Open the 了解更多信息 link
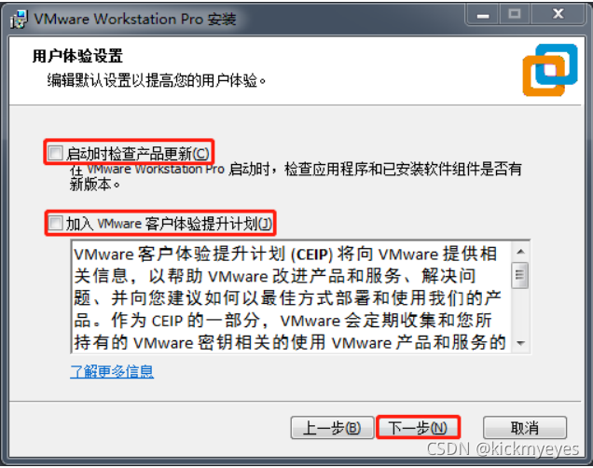593x468 pixels. point(112,372)
